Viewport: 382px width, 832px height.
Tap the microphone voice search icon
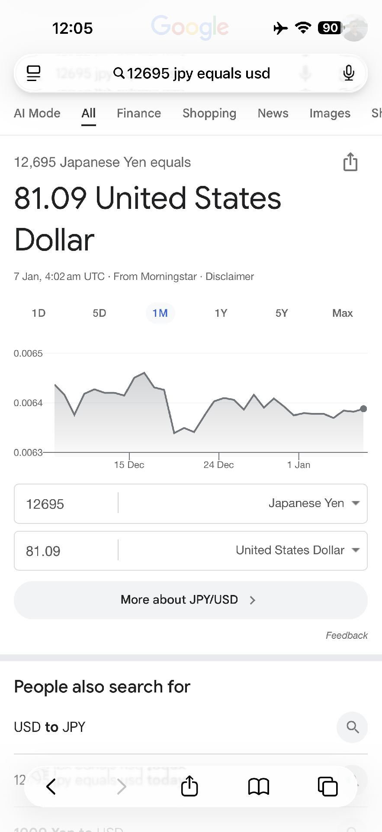click(349, 73)
